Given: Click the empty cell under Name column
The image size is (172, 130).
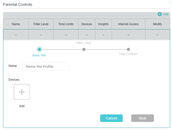Looking at the screenshot, I should click(16, 35).
